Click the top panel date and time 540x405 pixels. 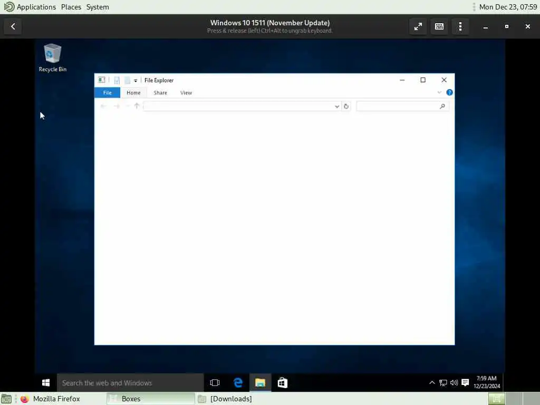[508, 7]
